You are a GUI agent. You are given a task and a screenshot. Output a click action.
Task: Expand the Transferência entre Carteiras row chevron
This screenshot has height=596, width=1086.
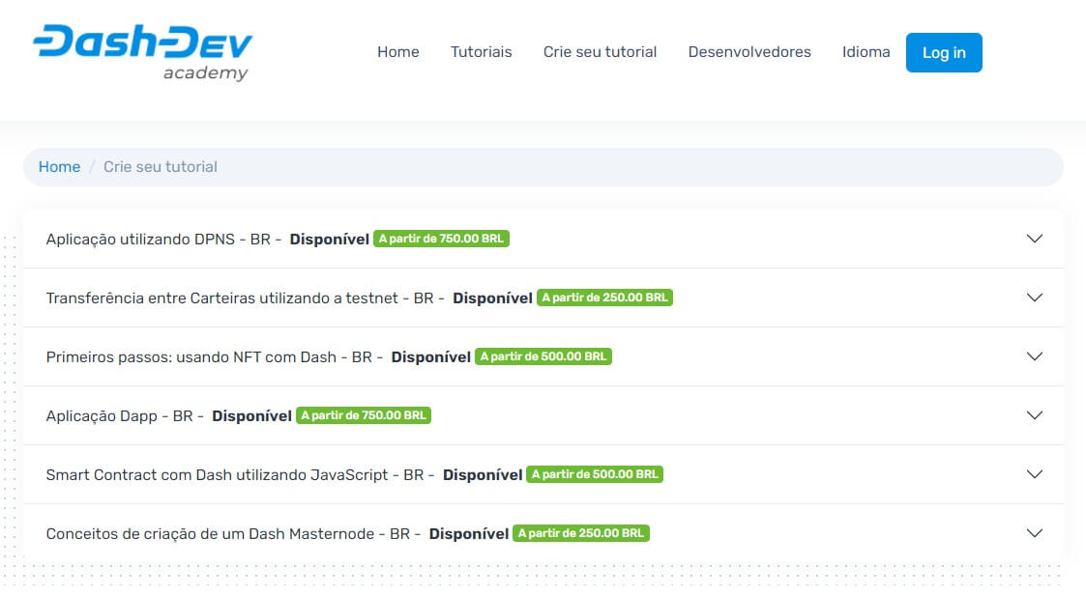(x=1035, y=298)
